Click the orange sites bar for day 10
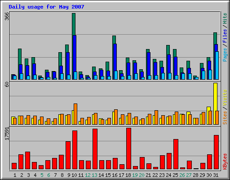This screenshot has width=230, height=180. coord(75,114)
